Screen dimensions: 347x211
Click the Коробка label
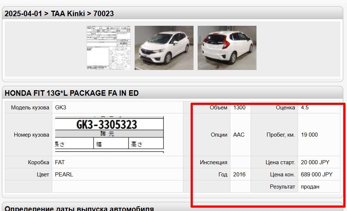click(39, 162)
